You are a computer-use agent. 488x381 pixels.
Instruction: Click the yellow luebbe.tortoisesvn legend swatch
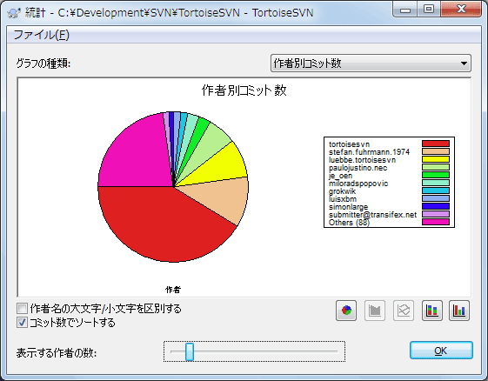[436, 159]
